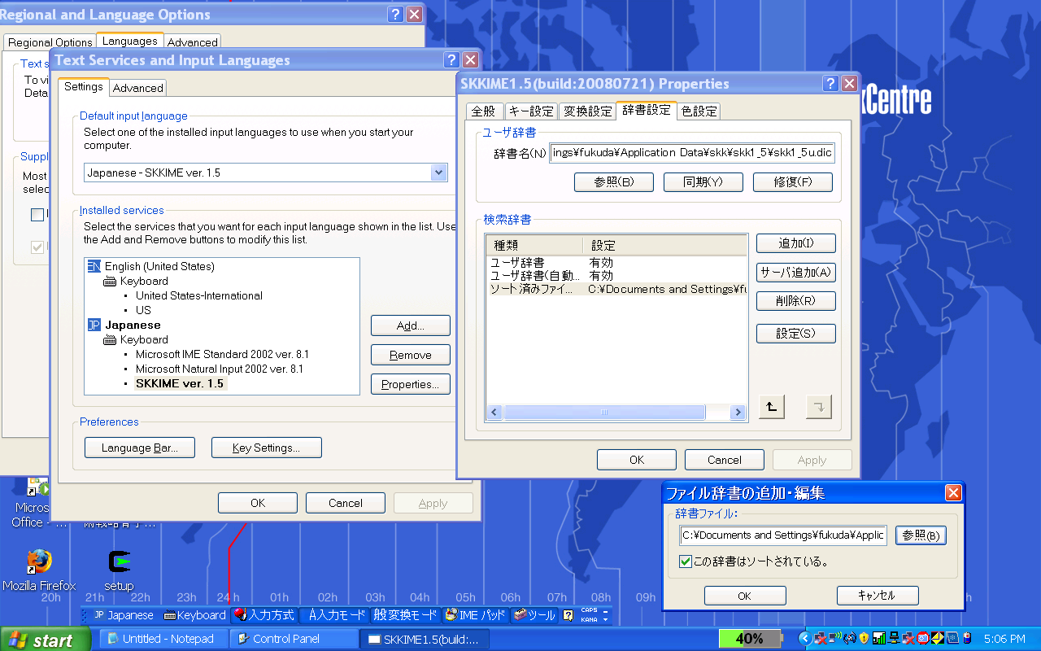
Task: Click キャンセル in ファイル辞書の追加・編集
Action: 878,596
